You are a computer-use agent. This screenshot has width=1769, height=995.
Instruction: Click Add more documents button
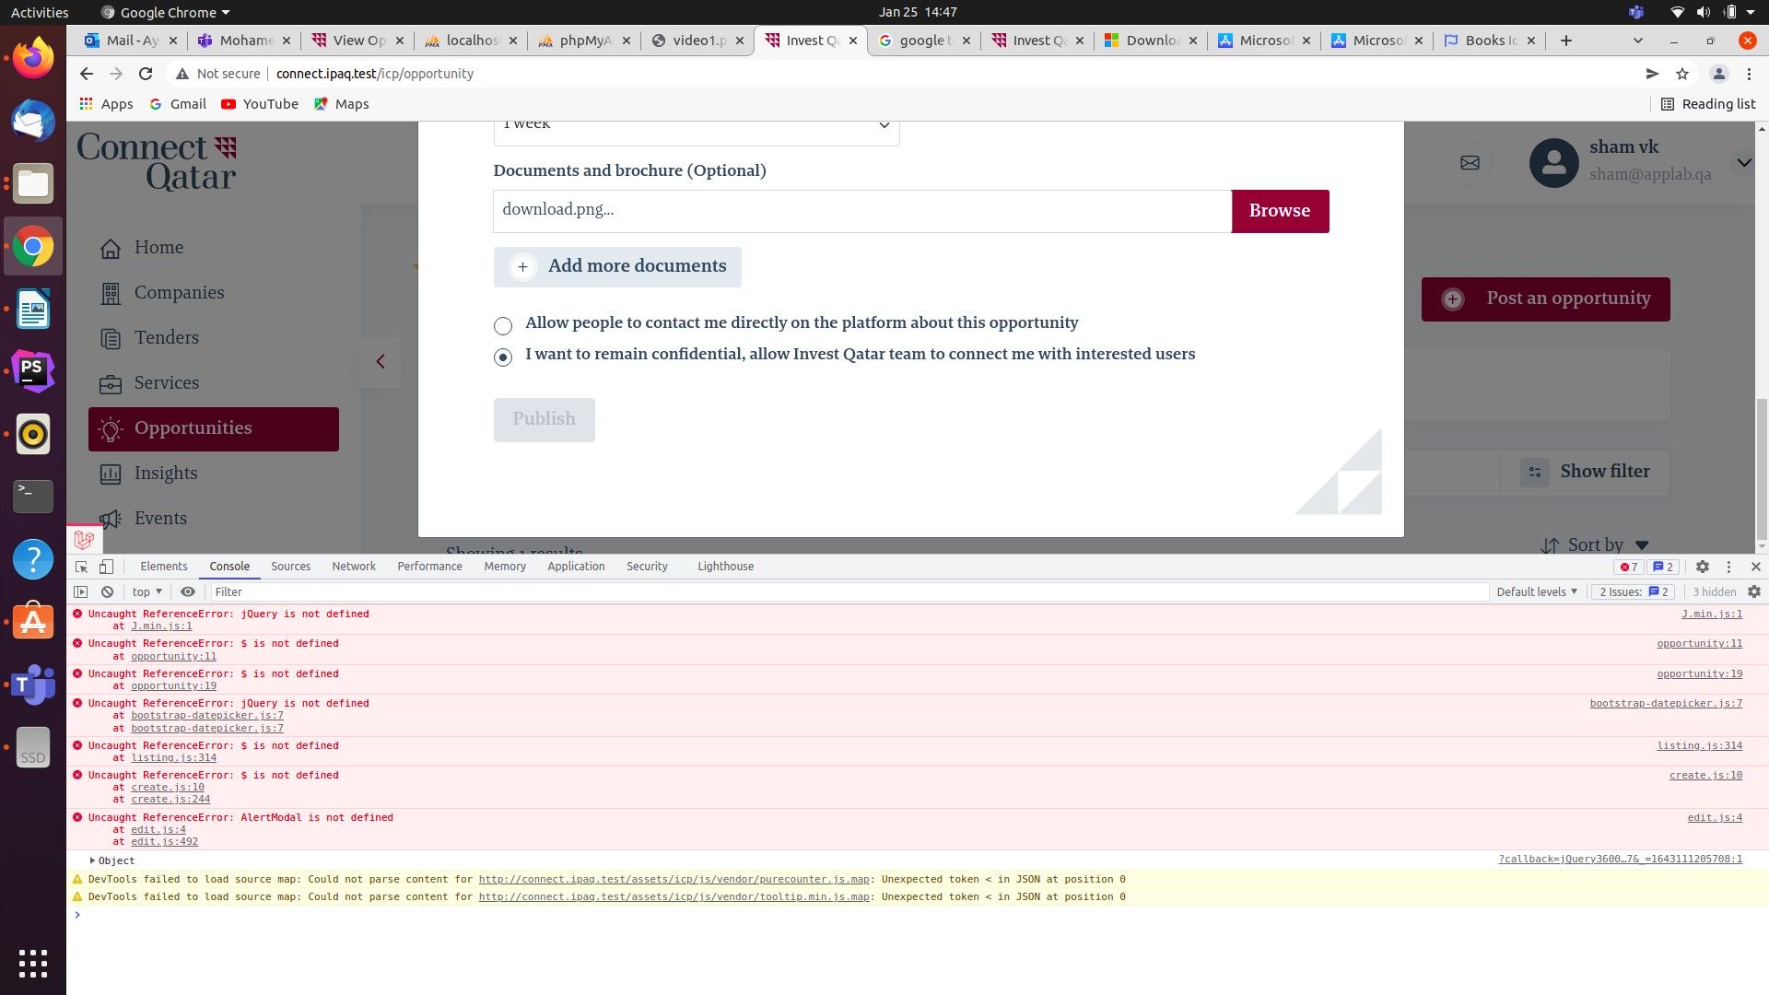click(617, 266)
